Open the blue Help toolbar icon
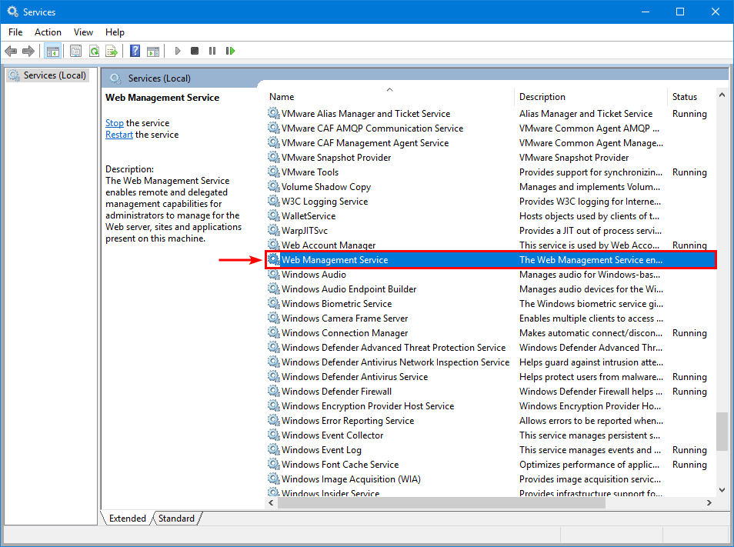The width and height of the screenshot is (734, 547). click(135, 51)
